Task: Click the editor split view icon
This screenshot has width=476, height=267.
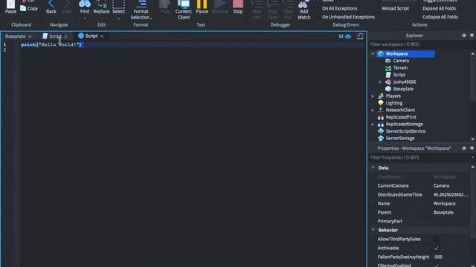Action: [360, 36]
